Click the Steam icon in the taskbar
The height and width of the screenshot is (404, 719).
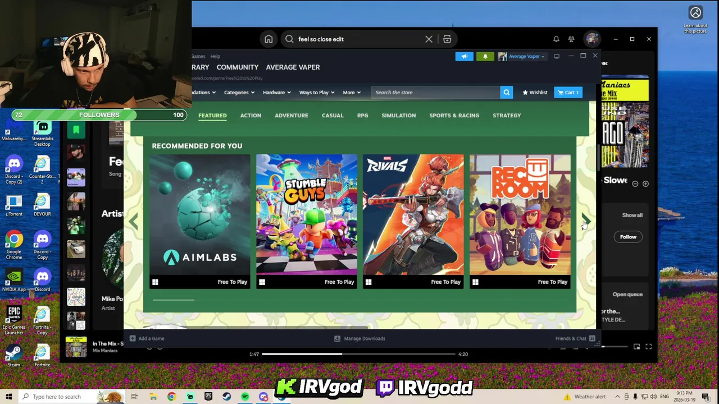pyautogui.click(x=226, y=397)
